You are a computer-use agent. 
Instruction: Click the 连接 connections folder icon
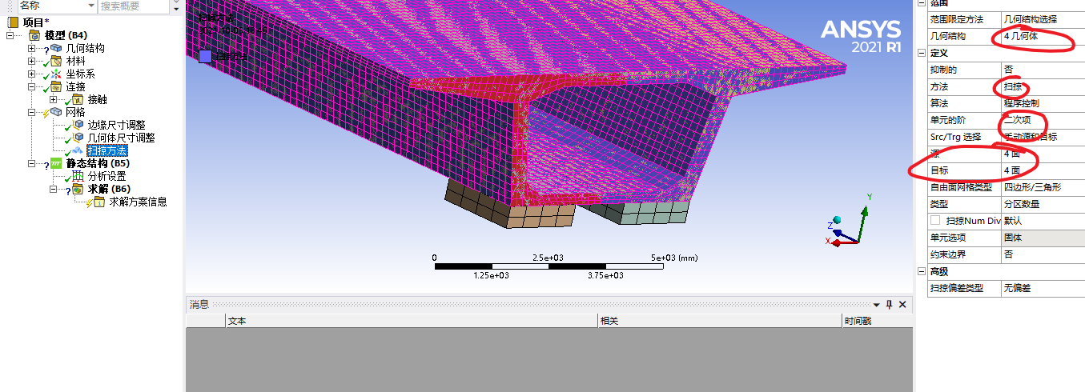click(55, 86)
